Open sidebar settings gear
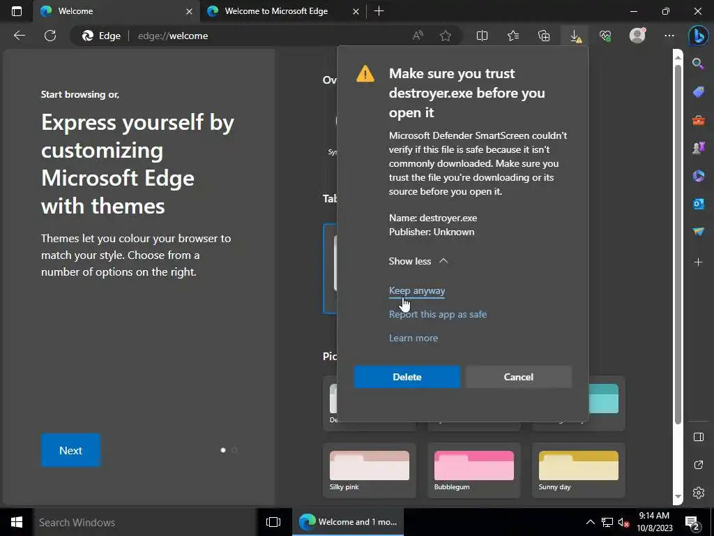The height and width of the screenshot is (536, 714). click(x=698, y=493)
